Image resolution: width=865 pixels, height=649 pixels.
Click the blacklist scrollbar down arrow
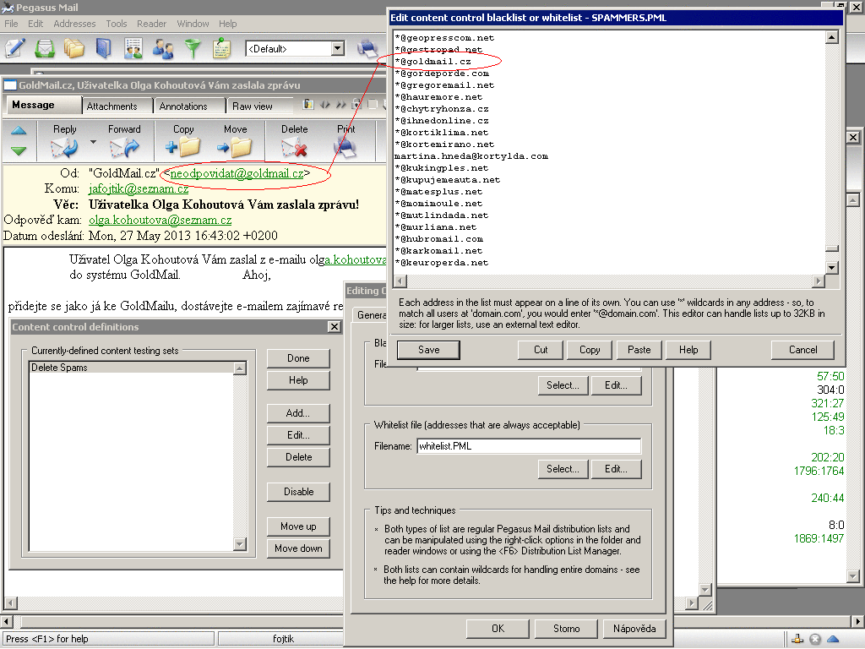pos(832,268)
